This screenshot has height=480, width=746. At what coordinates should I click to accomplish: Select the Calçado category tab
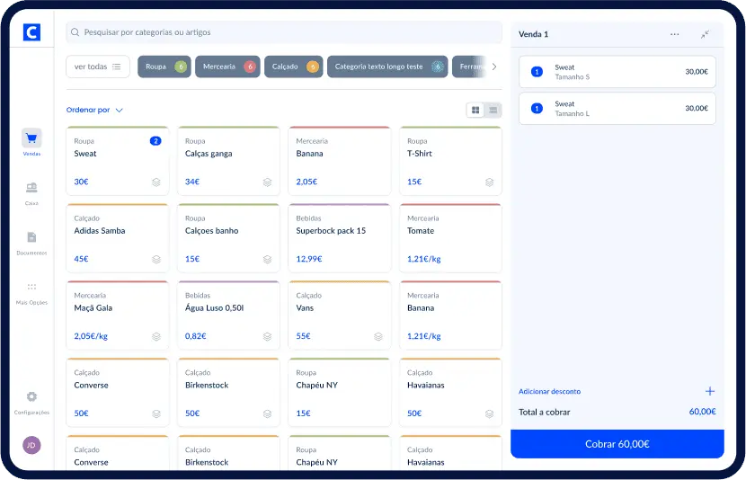click(293, 67)
